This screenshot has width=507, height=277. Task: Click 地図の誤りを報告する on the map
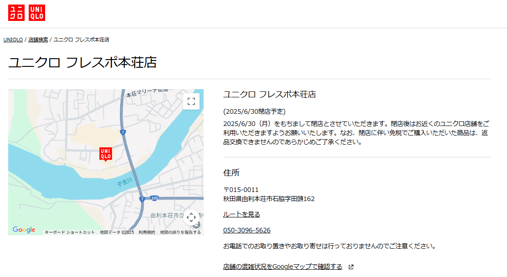pyautogui.click(x=180, y=232)
